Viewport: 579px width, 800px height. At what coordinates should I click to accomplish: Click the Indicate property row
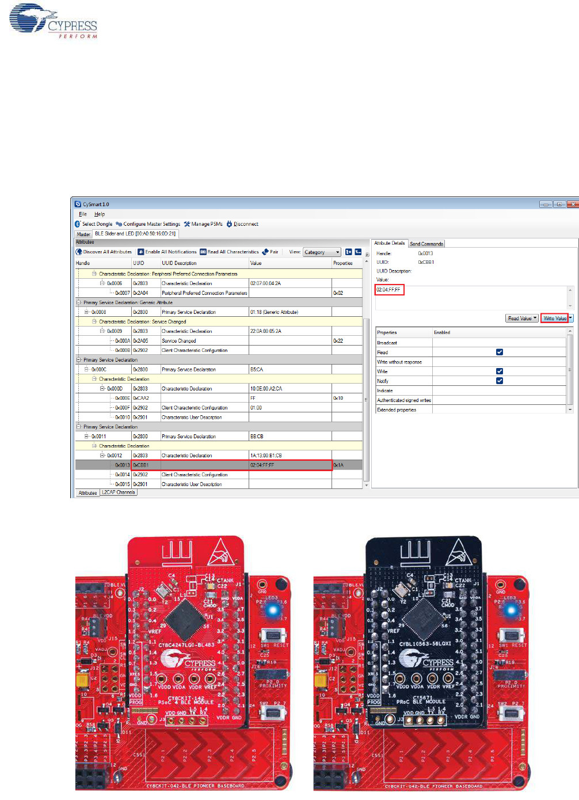(471, 390)
